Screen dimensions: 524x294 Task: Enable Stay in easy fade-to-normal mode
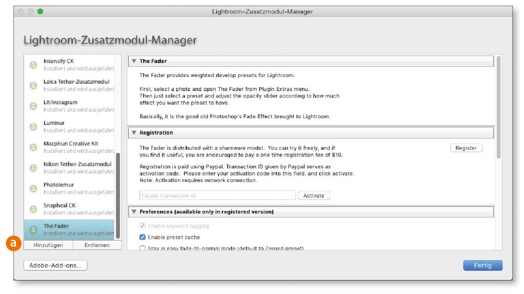142,248
